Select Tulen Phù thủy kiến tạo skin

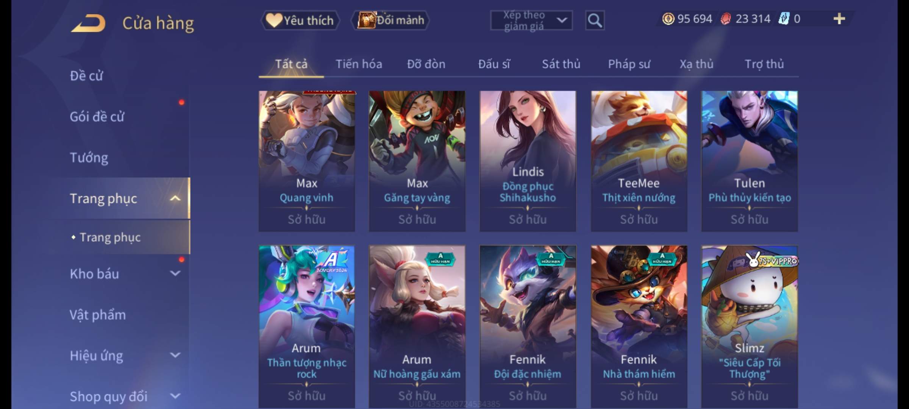[750, 161]
